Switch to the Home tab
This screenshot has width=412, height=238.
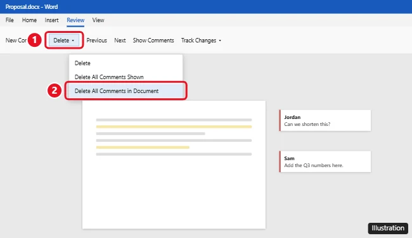pyautogui.click(x=29, y=20)
